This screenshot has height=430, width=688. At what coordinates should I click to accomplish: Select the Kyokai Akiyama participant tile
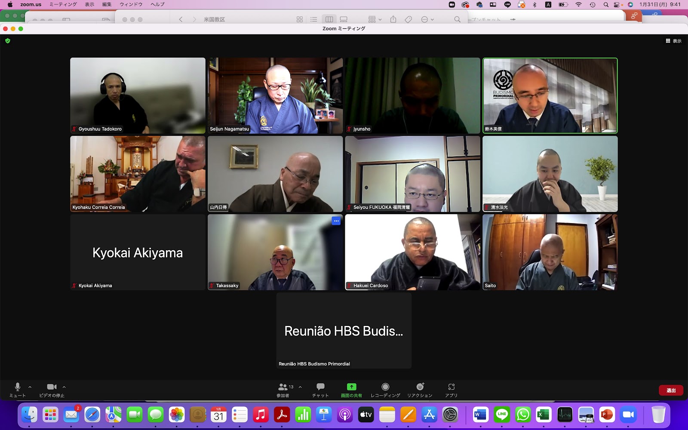[x=138, y=252]
